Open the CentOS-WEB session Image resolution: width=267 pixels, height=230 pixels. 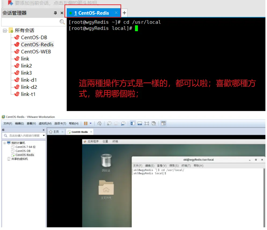pos(36,52)
